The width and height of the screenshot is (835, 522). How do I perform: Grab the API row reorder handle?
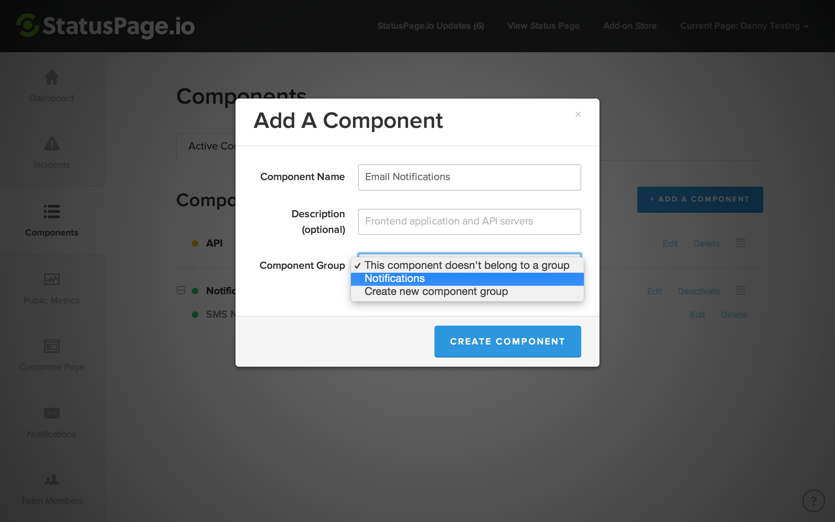point(740,243)
